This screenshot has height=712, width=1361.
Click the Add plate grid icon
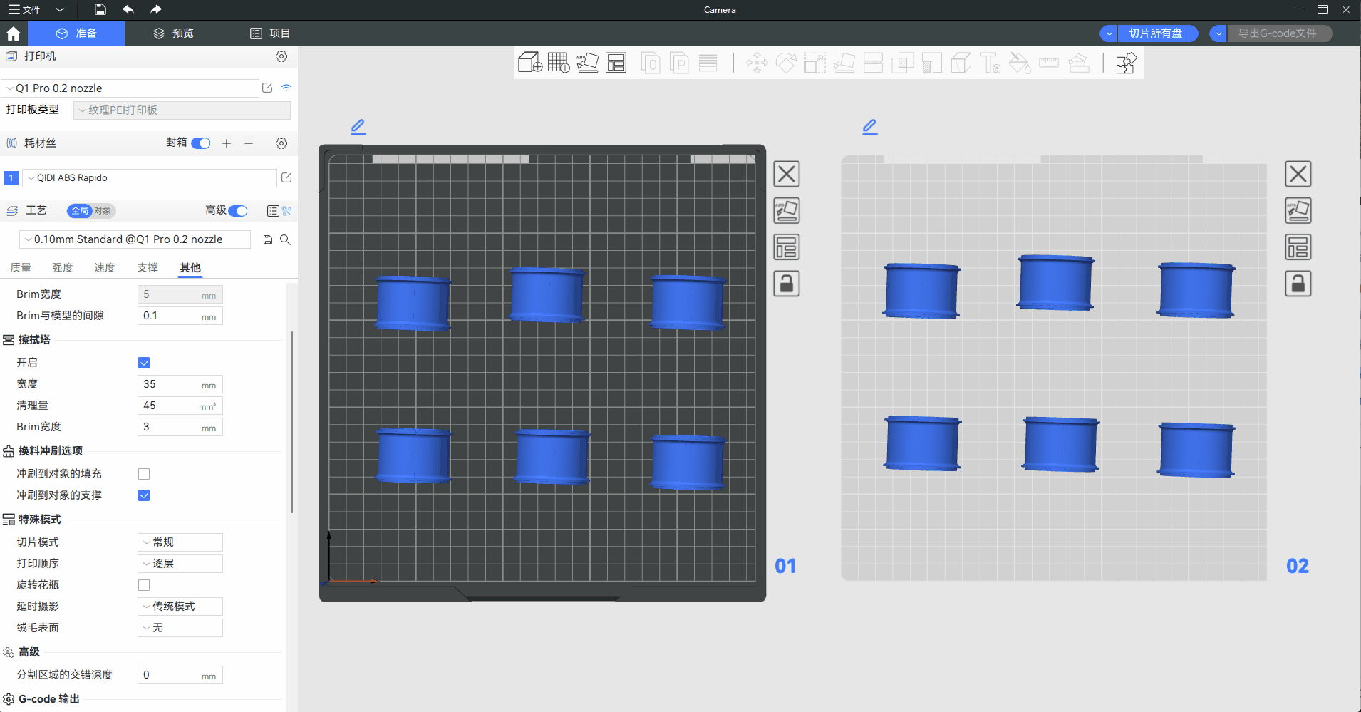[x=558, y=63]
